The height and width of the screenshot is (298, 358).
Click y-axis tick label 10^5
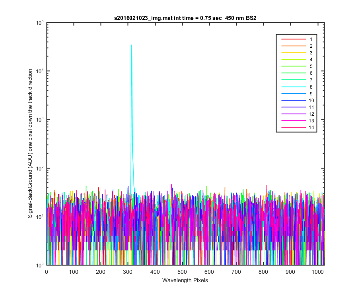(x=40, y=23)
